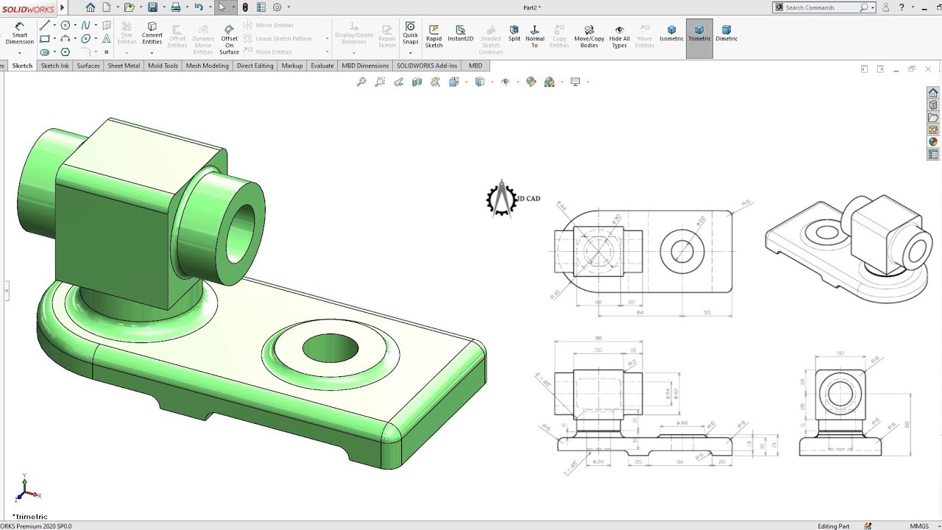Viewport: 942px width, 530px height.
Task: Toggle Rapid Sketch mode
Action: tap(434, 35)
